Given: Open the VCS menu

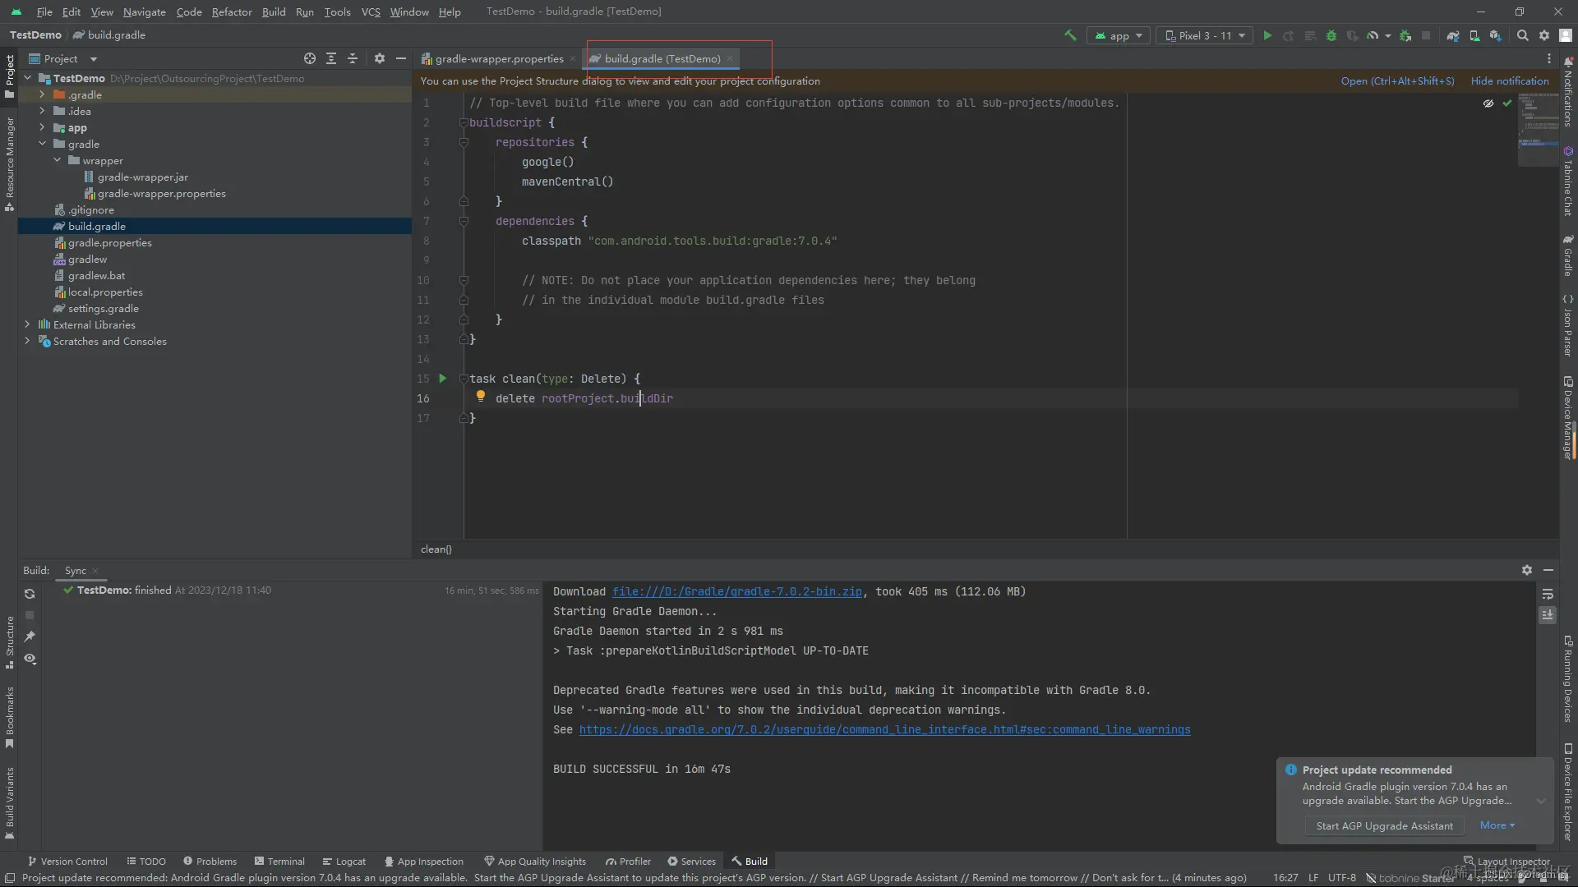Looking at the screenshot, I should coord(371,11).
